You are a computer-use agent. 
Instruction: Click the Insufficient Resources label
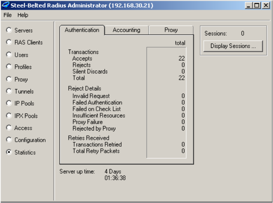point(99,116)
